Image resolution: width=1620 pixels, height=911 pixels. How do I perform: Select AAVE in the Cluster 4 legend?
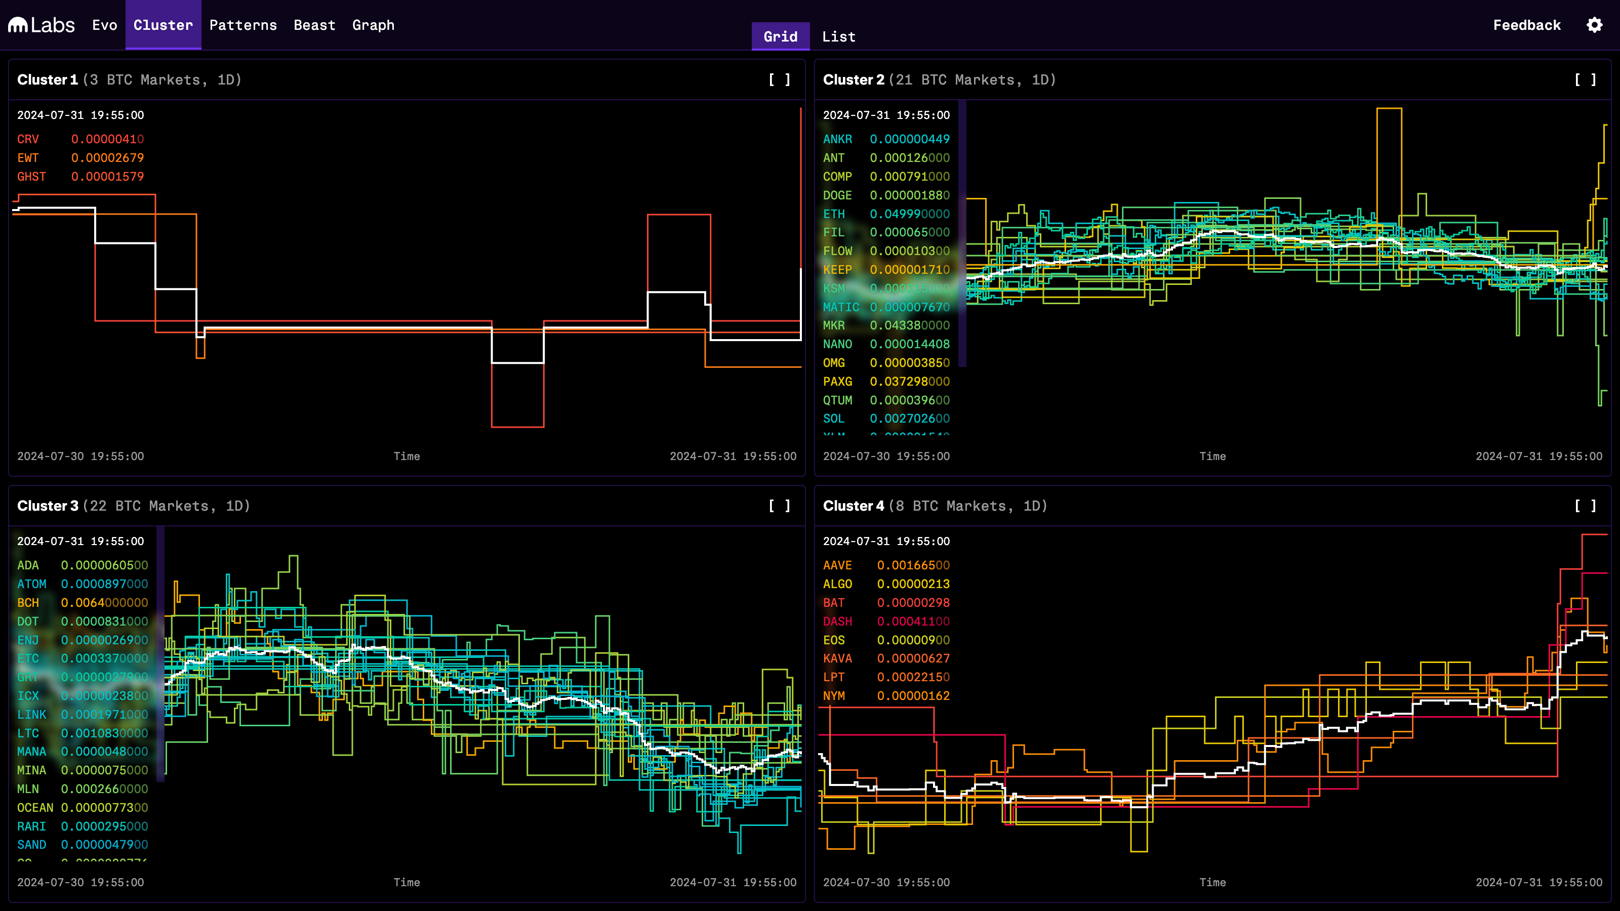point(837,565)
